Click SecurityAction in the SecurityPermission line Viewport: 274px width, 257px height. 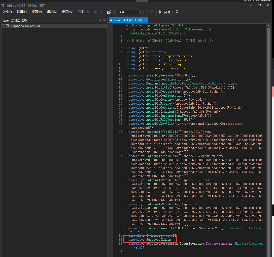coord(192,244)
